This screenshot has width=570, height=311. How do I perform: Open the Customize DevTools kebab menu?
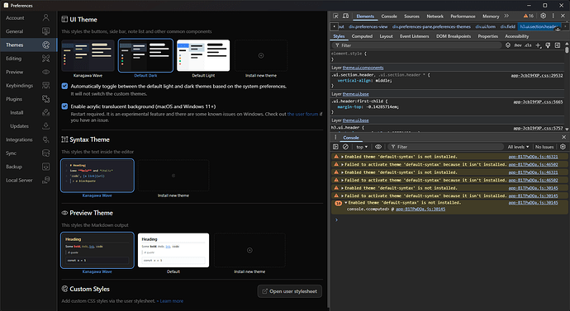pos(553,16)
